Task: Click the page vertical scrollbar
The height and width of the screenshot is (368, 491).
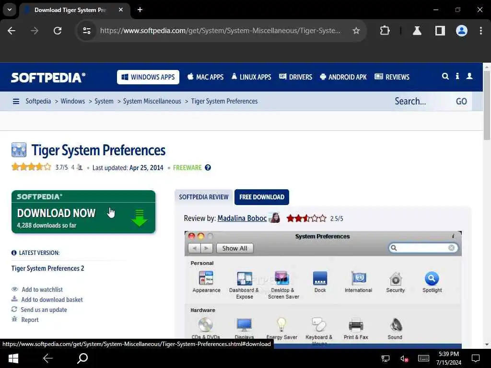Action: click(487, 105)
